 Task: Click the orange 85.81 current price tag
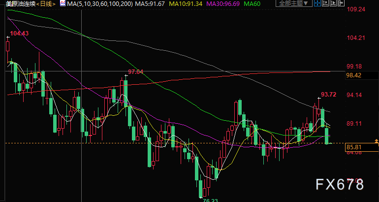[x=354, y=147]
